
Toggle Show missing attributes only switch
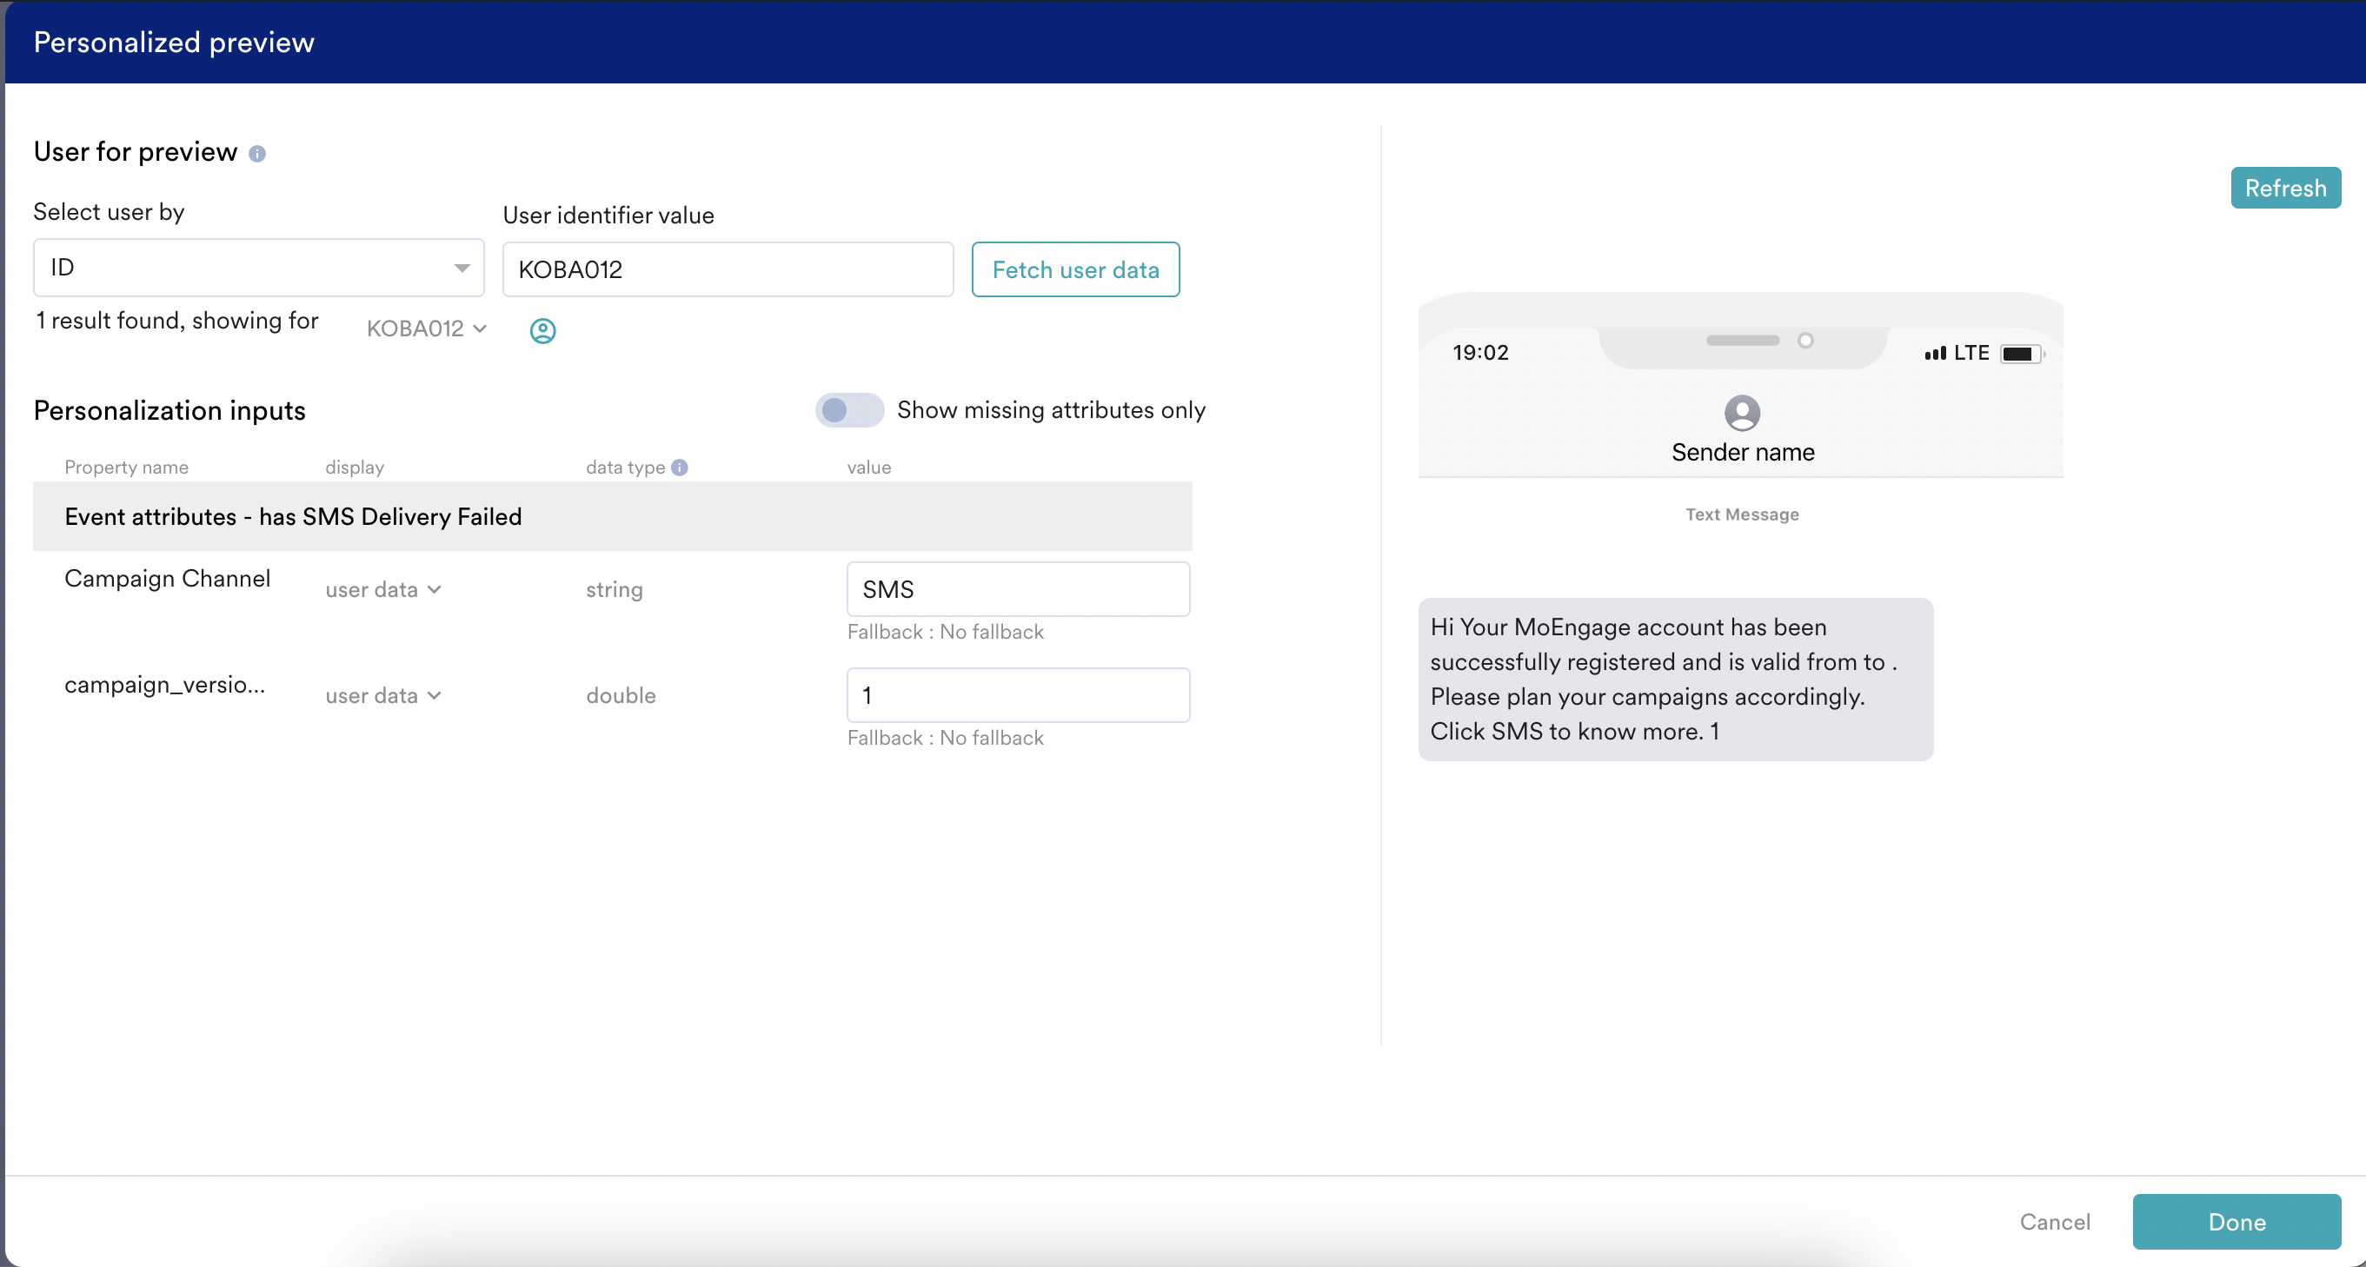tap(848, 410)
